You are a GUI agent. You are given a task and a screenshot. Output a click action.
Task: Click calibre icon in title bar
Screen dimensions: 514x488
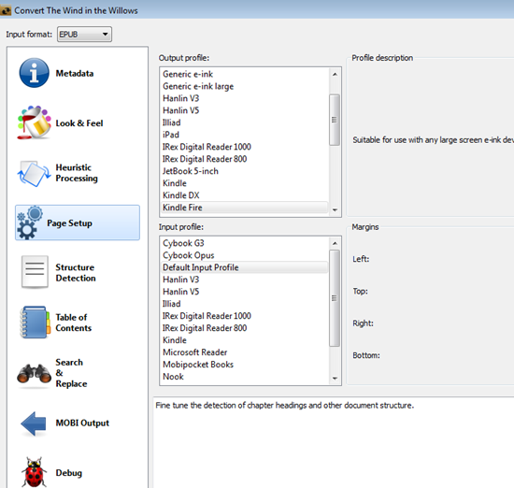click(6, 10)
